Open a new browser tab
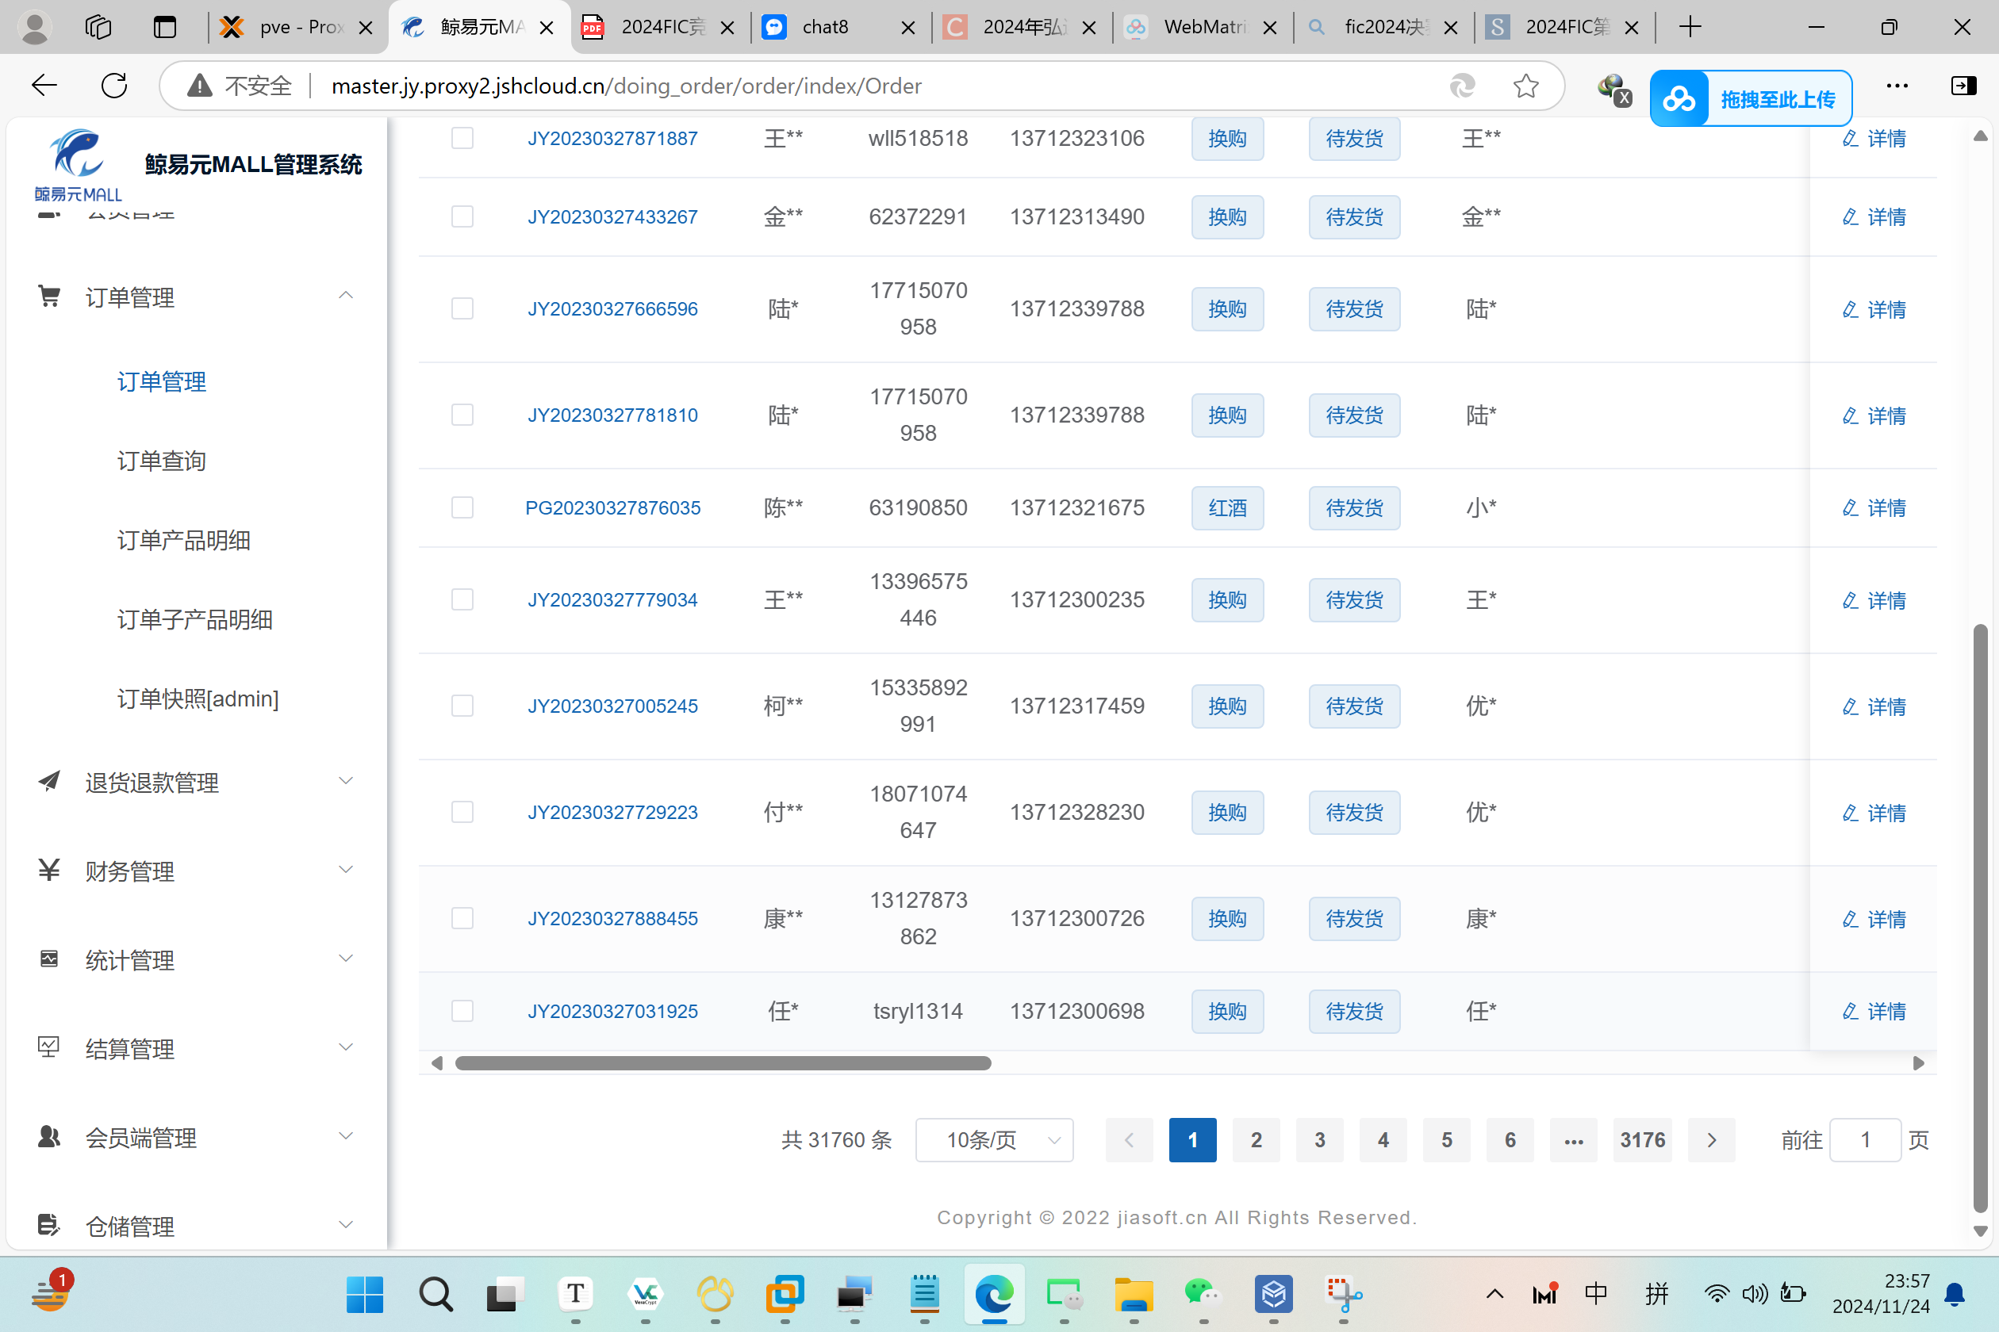 [1690, 27]
